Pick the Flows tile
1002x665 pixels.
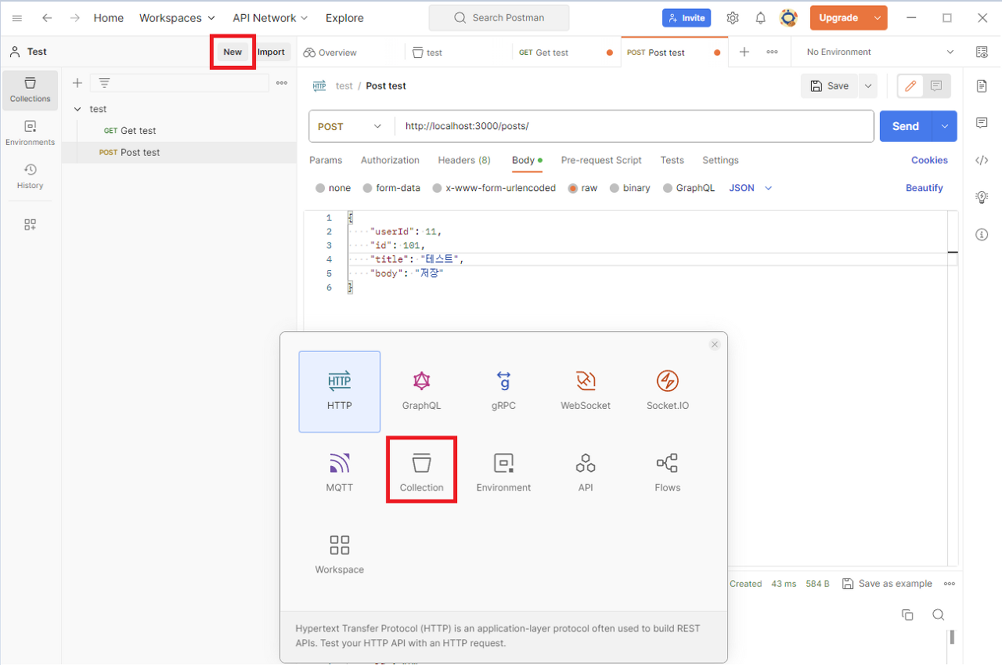(667, 473)
